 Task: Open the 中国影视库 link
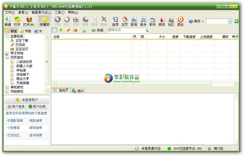(15, 121)
